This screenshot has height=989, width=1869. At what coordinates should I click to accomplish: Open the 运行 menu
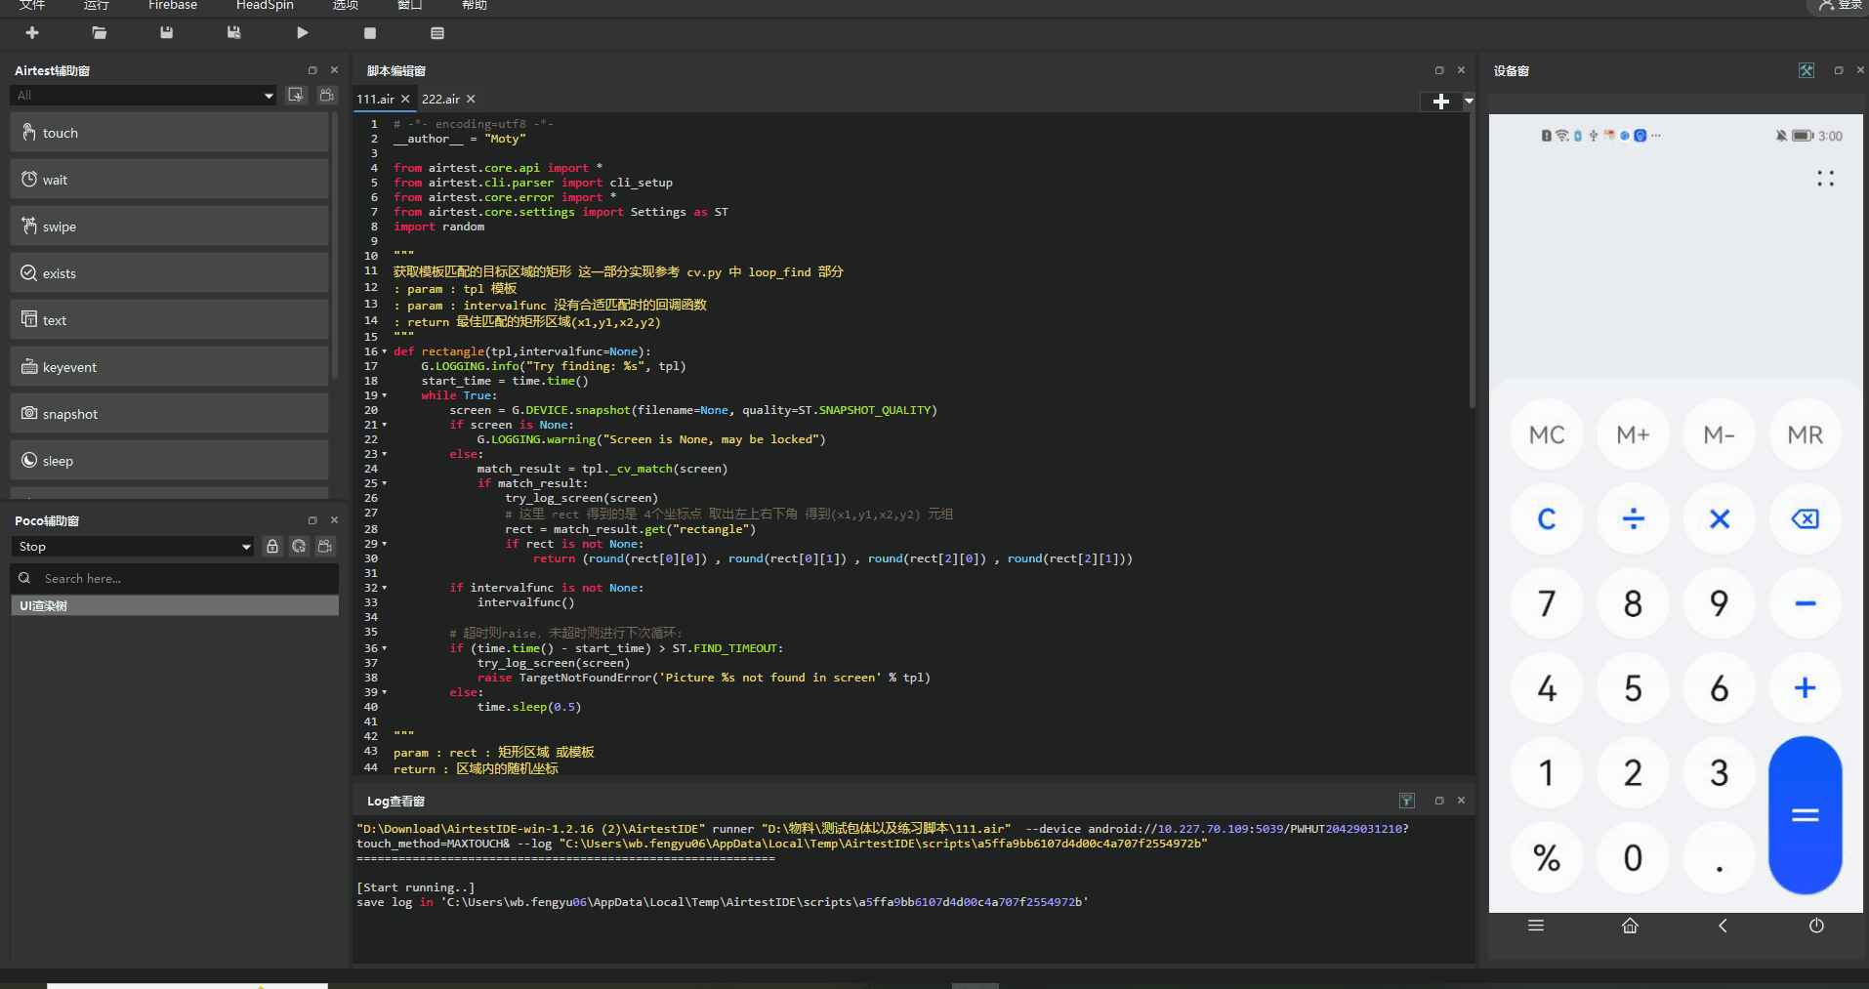point(96,5)
